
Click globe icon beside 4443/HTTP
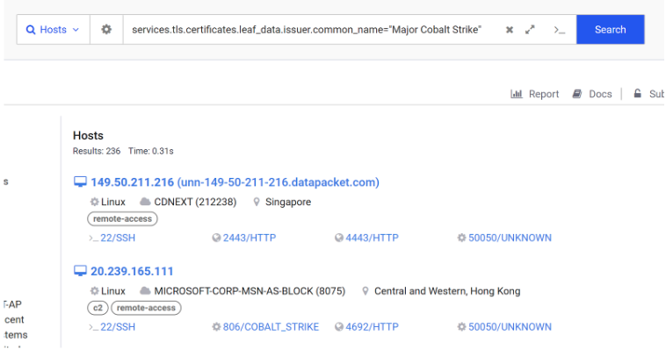[x=338, y=238]
